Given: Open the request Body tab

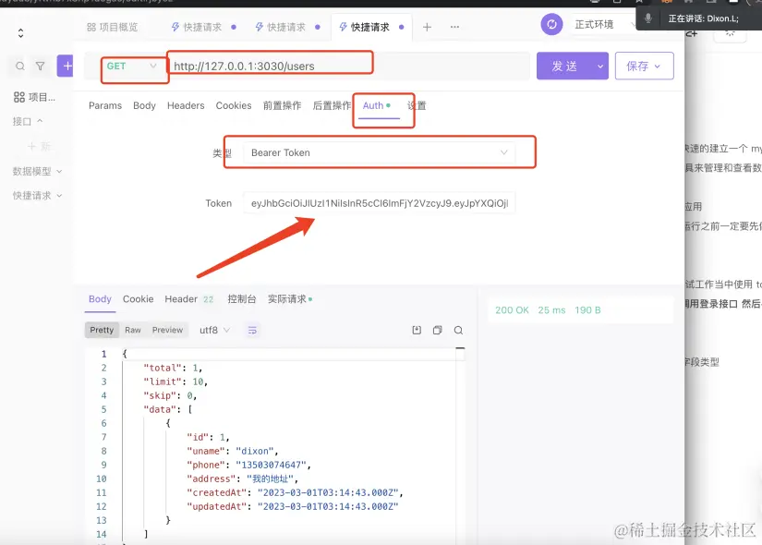Looking at the screenshot, I should tap(144, 105).
